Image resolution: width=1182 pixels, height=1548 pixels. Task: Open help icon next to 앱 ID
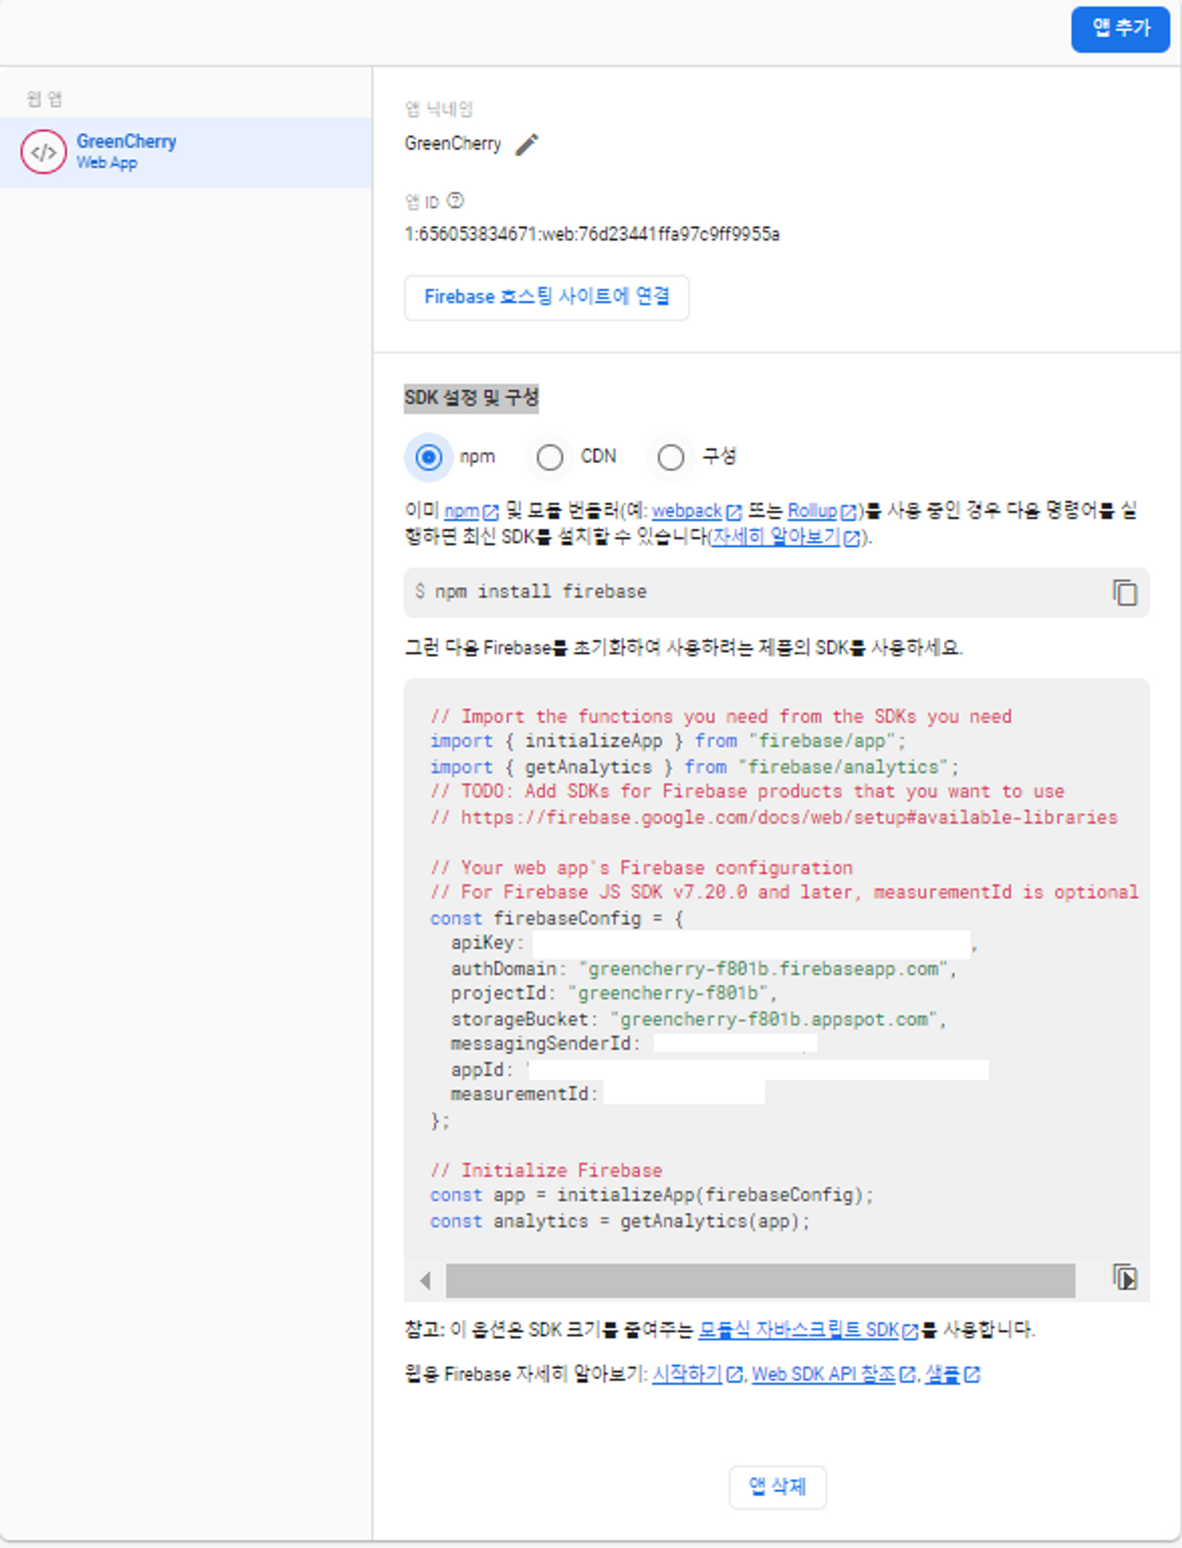456,200
